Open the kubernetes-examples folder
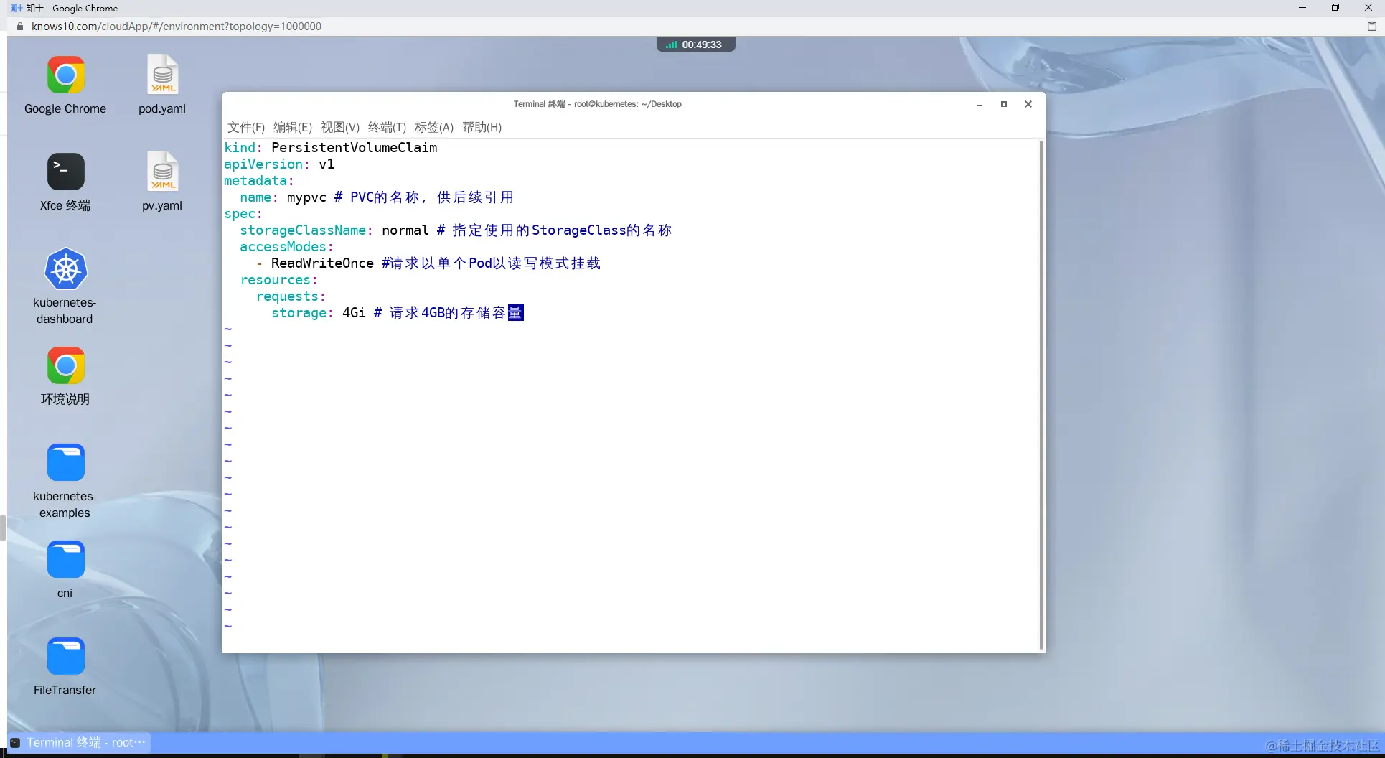This screenshot has height=758, width=1385. 65,462
